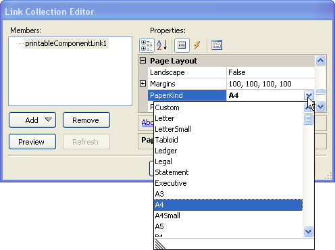Click the disabled Refresh button
This screenshot has width=335, height=250.
[x=86, y=142]
